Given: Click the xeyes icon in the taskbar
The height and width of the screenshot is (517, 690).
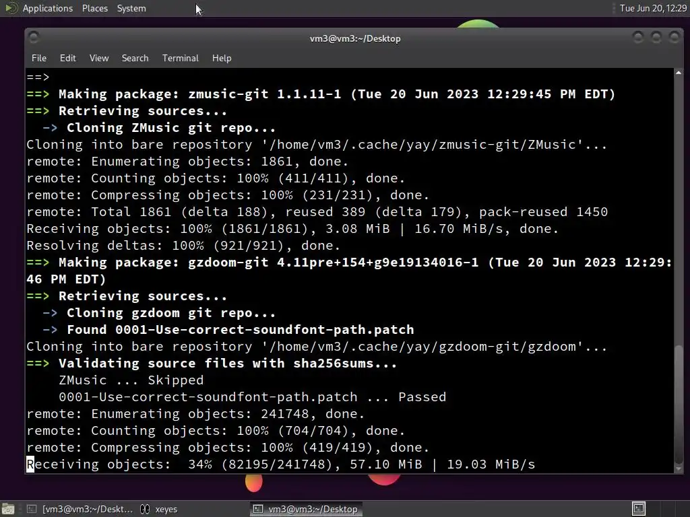Looking at the screenshot, I should tap(145, 509).
